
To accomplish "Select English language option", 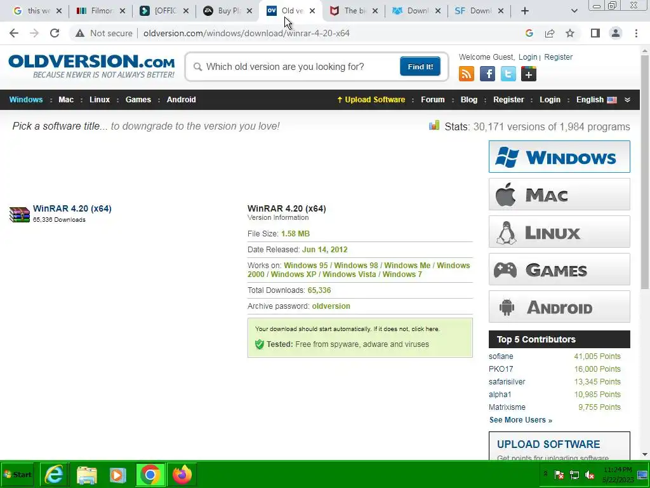I will 596,100.
